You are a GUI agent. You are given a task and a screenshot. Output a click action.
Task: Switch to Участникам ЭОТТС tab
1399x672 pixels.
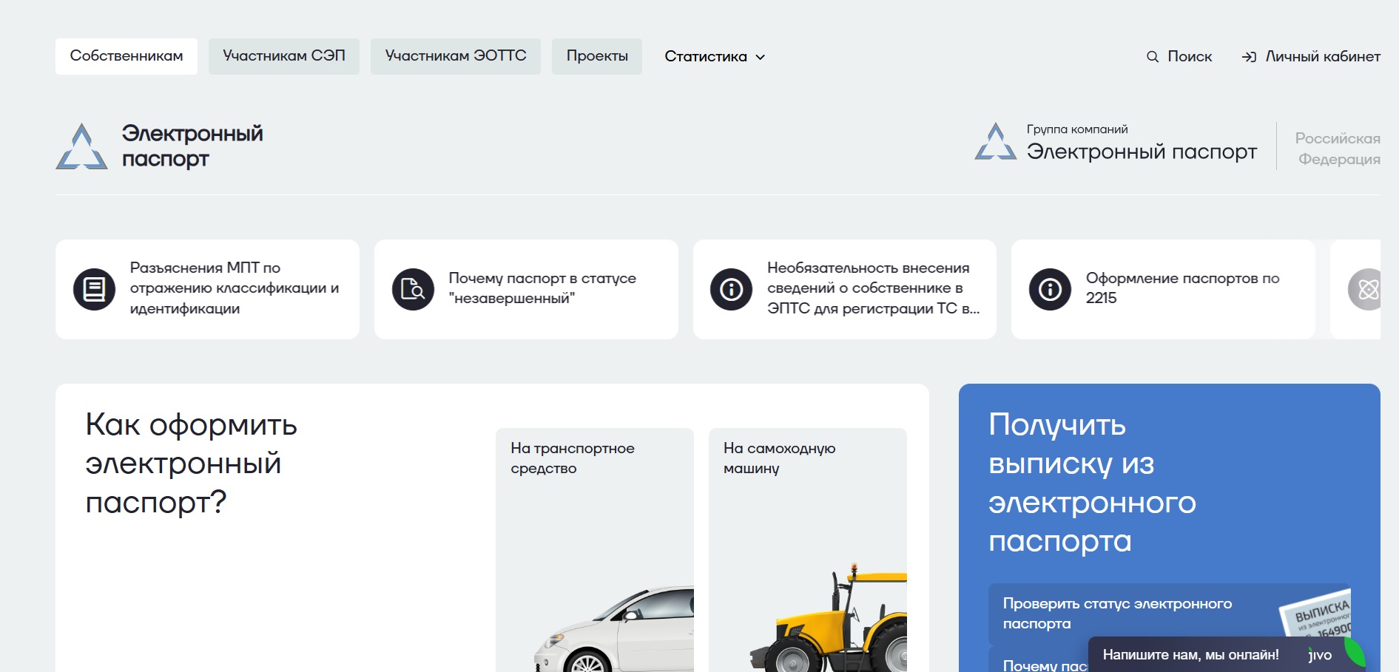pos(456,56)
